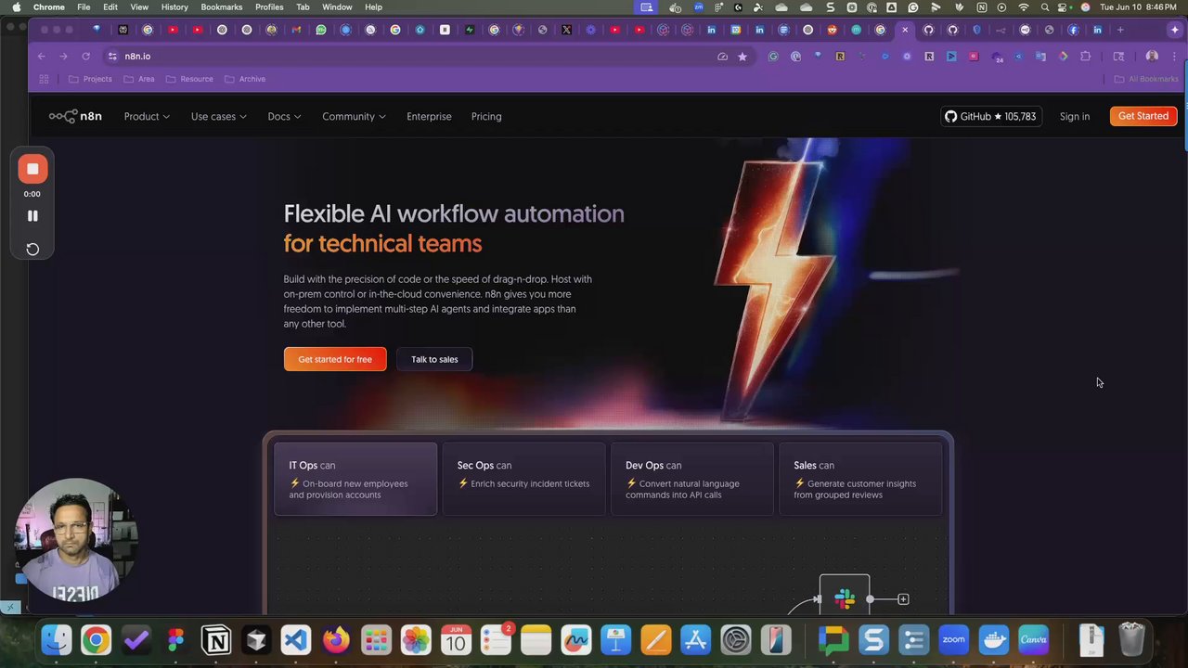Select the Sales use case tab
Screen dimensions: 1188x668
click(860, 479)
